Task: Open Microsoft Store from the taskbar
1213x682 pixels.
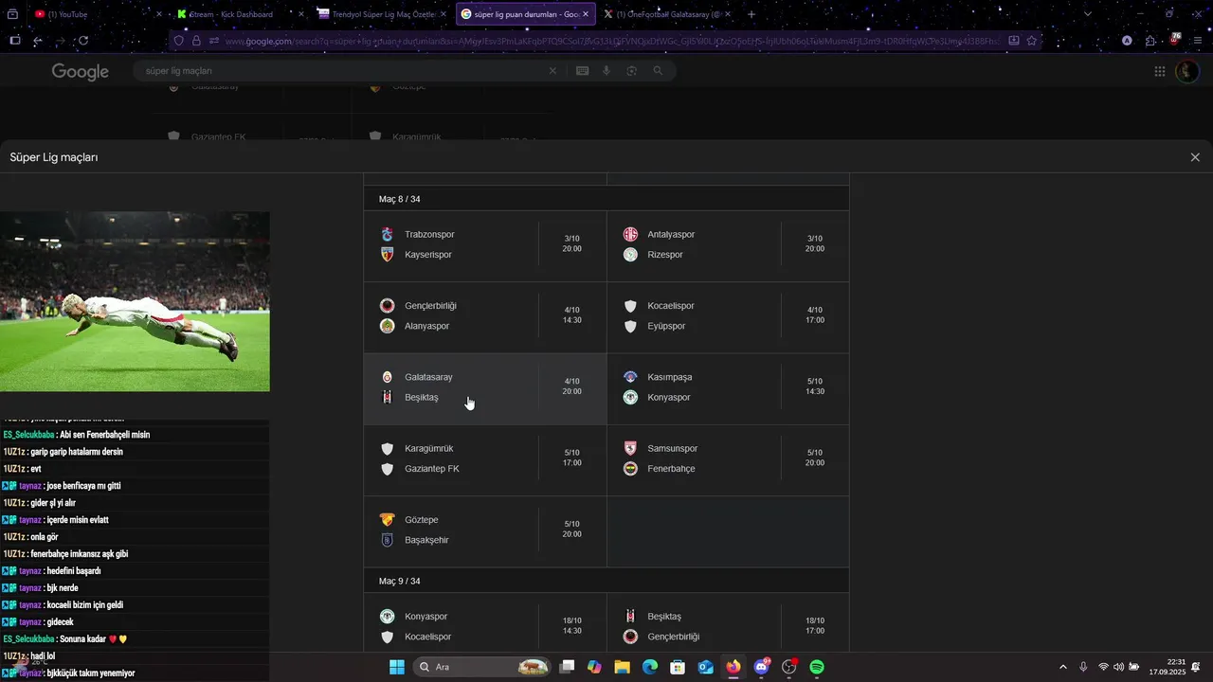Action: click(678, 667)
